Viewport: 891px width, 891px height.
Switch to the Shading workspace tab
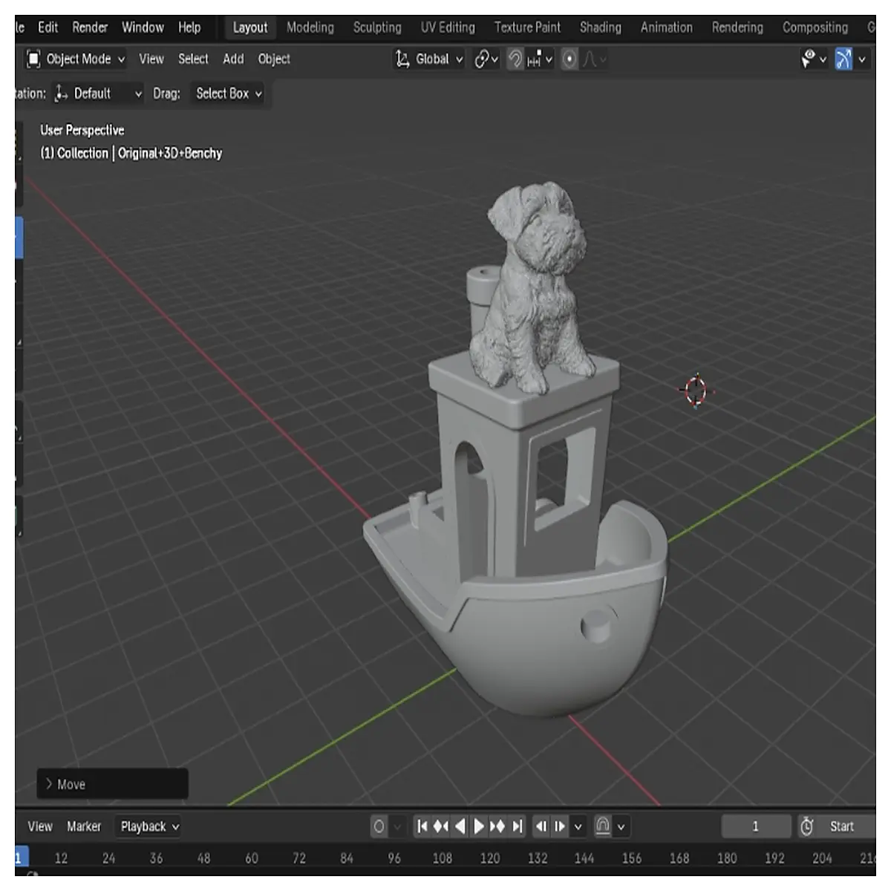601,27
